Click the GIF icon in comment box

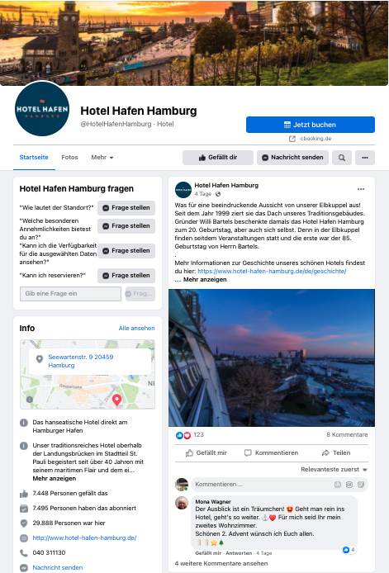coord(349,484)
